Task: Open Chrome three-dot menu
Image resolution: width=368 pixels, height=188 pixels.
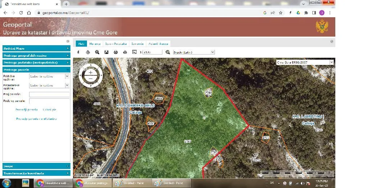Action: click(x=330, y=13)
